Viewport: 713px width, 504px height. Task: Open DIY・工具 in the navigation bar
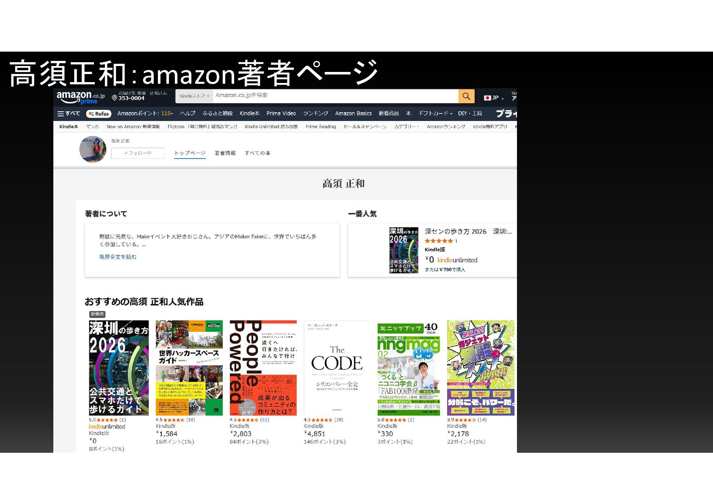[x=470, y=113]
